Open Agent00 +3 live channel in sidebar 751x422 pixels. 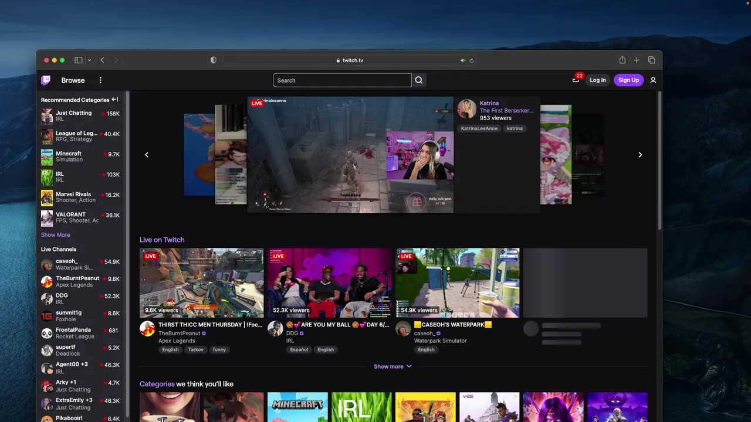(x=80, y=367)
